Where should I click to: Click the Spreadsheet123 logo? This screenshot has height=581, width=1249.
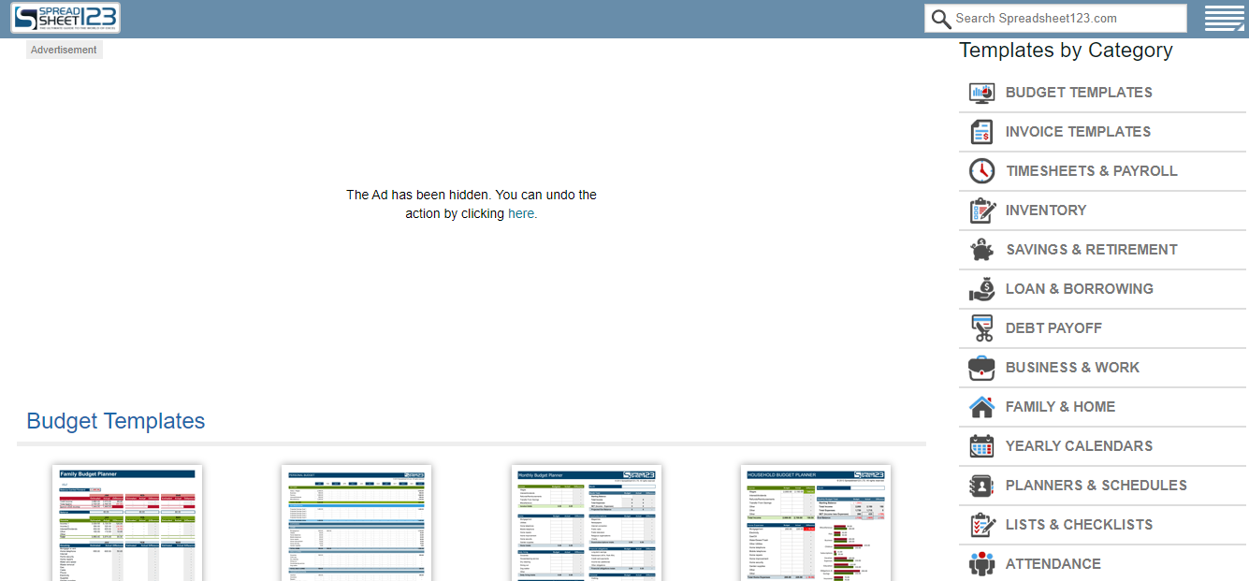65,18
